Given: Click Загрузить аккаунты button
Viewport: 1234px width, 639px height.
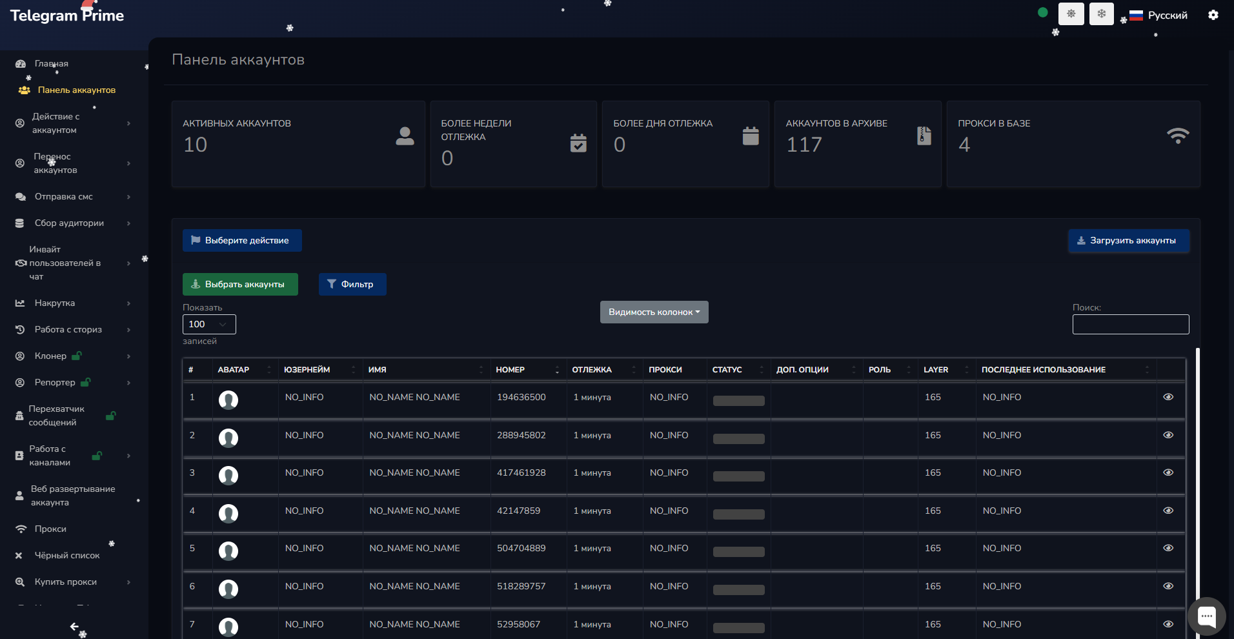Looking at the screenshot, I should [1129, 240].
